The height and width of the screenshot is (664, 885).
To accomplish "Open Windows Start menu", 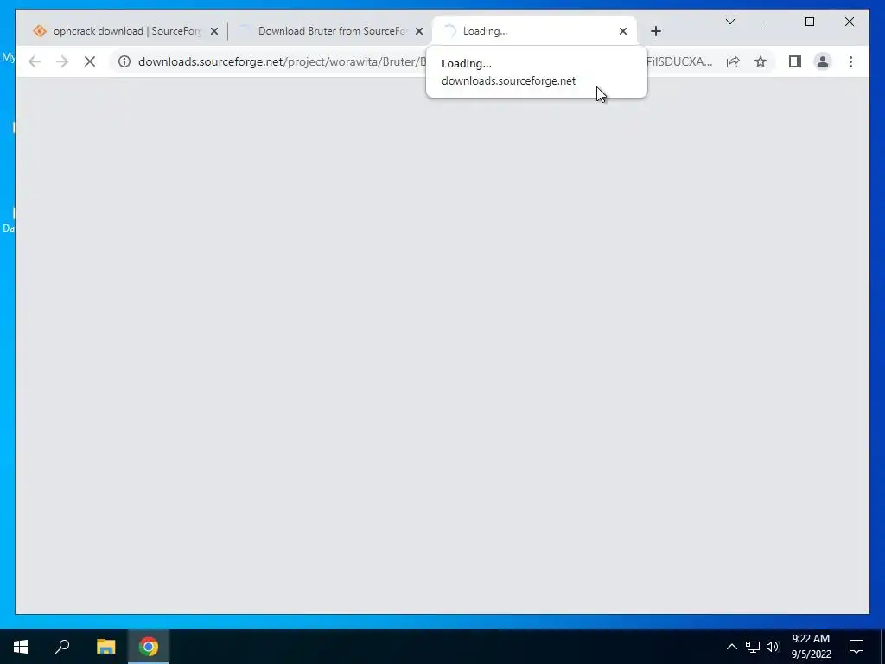I will 21,647.
